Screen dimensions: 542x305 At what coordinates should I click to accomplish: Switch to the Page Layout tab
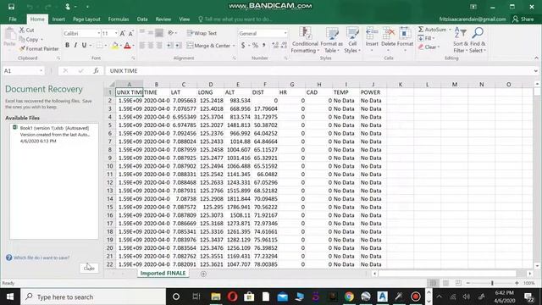(x=86, y=19)
